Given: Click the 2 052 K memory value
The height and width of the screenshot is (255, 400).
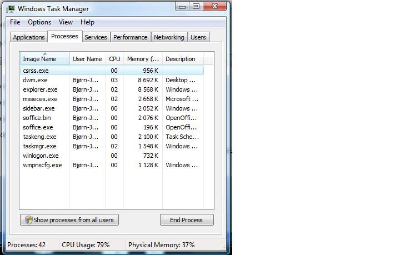Looking at the screenshot, I should pos(148,108).
